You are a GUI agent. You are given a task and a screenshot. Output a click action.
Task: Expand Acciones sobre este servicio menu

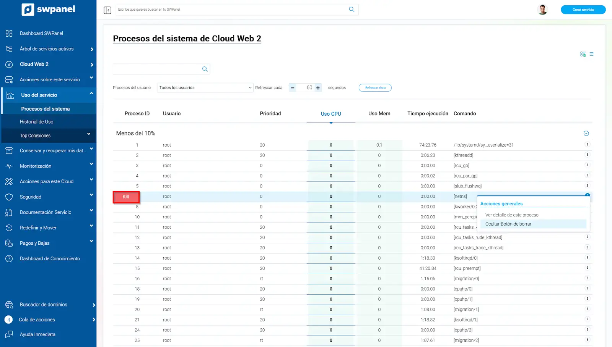coord(91,78)
